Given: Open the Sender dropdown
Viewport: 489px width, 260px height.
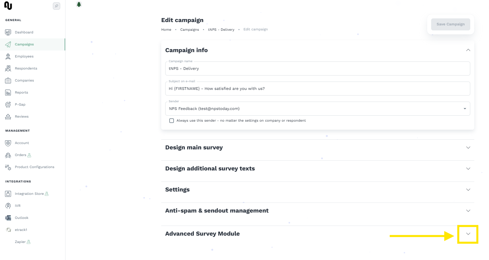Looking at the screenshot, I should [x=317, y=109].
